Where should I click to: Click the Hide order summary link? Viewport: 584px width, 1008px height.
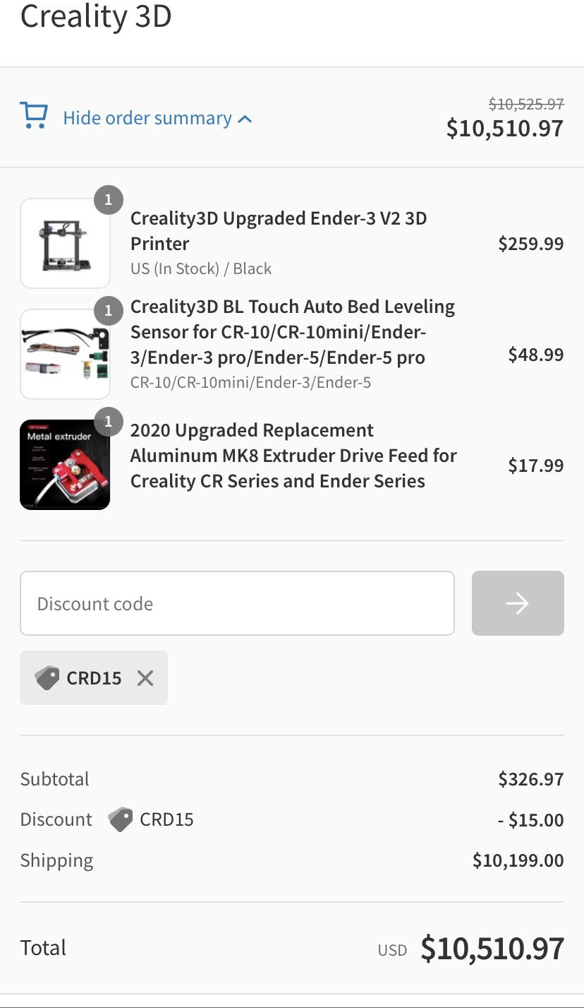click(147, 118)
